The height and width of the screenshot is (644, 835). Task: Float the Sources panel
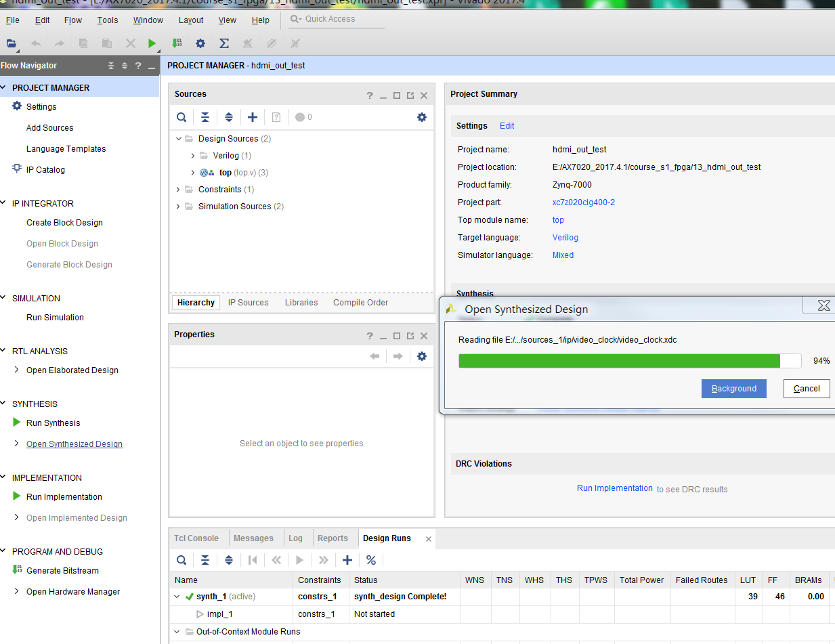410,95
